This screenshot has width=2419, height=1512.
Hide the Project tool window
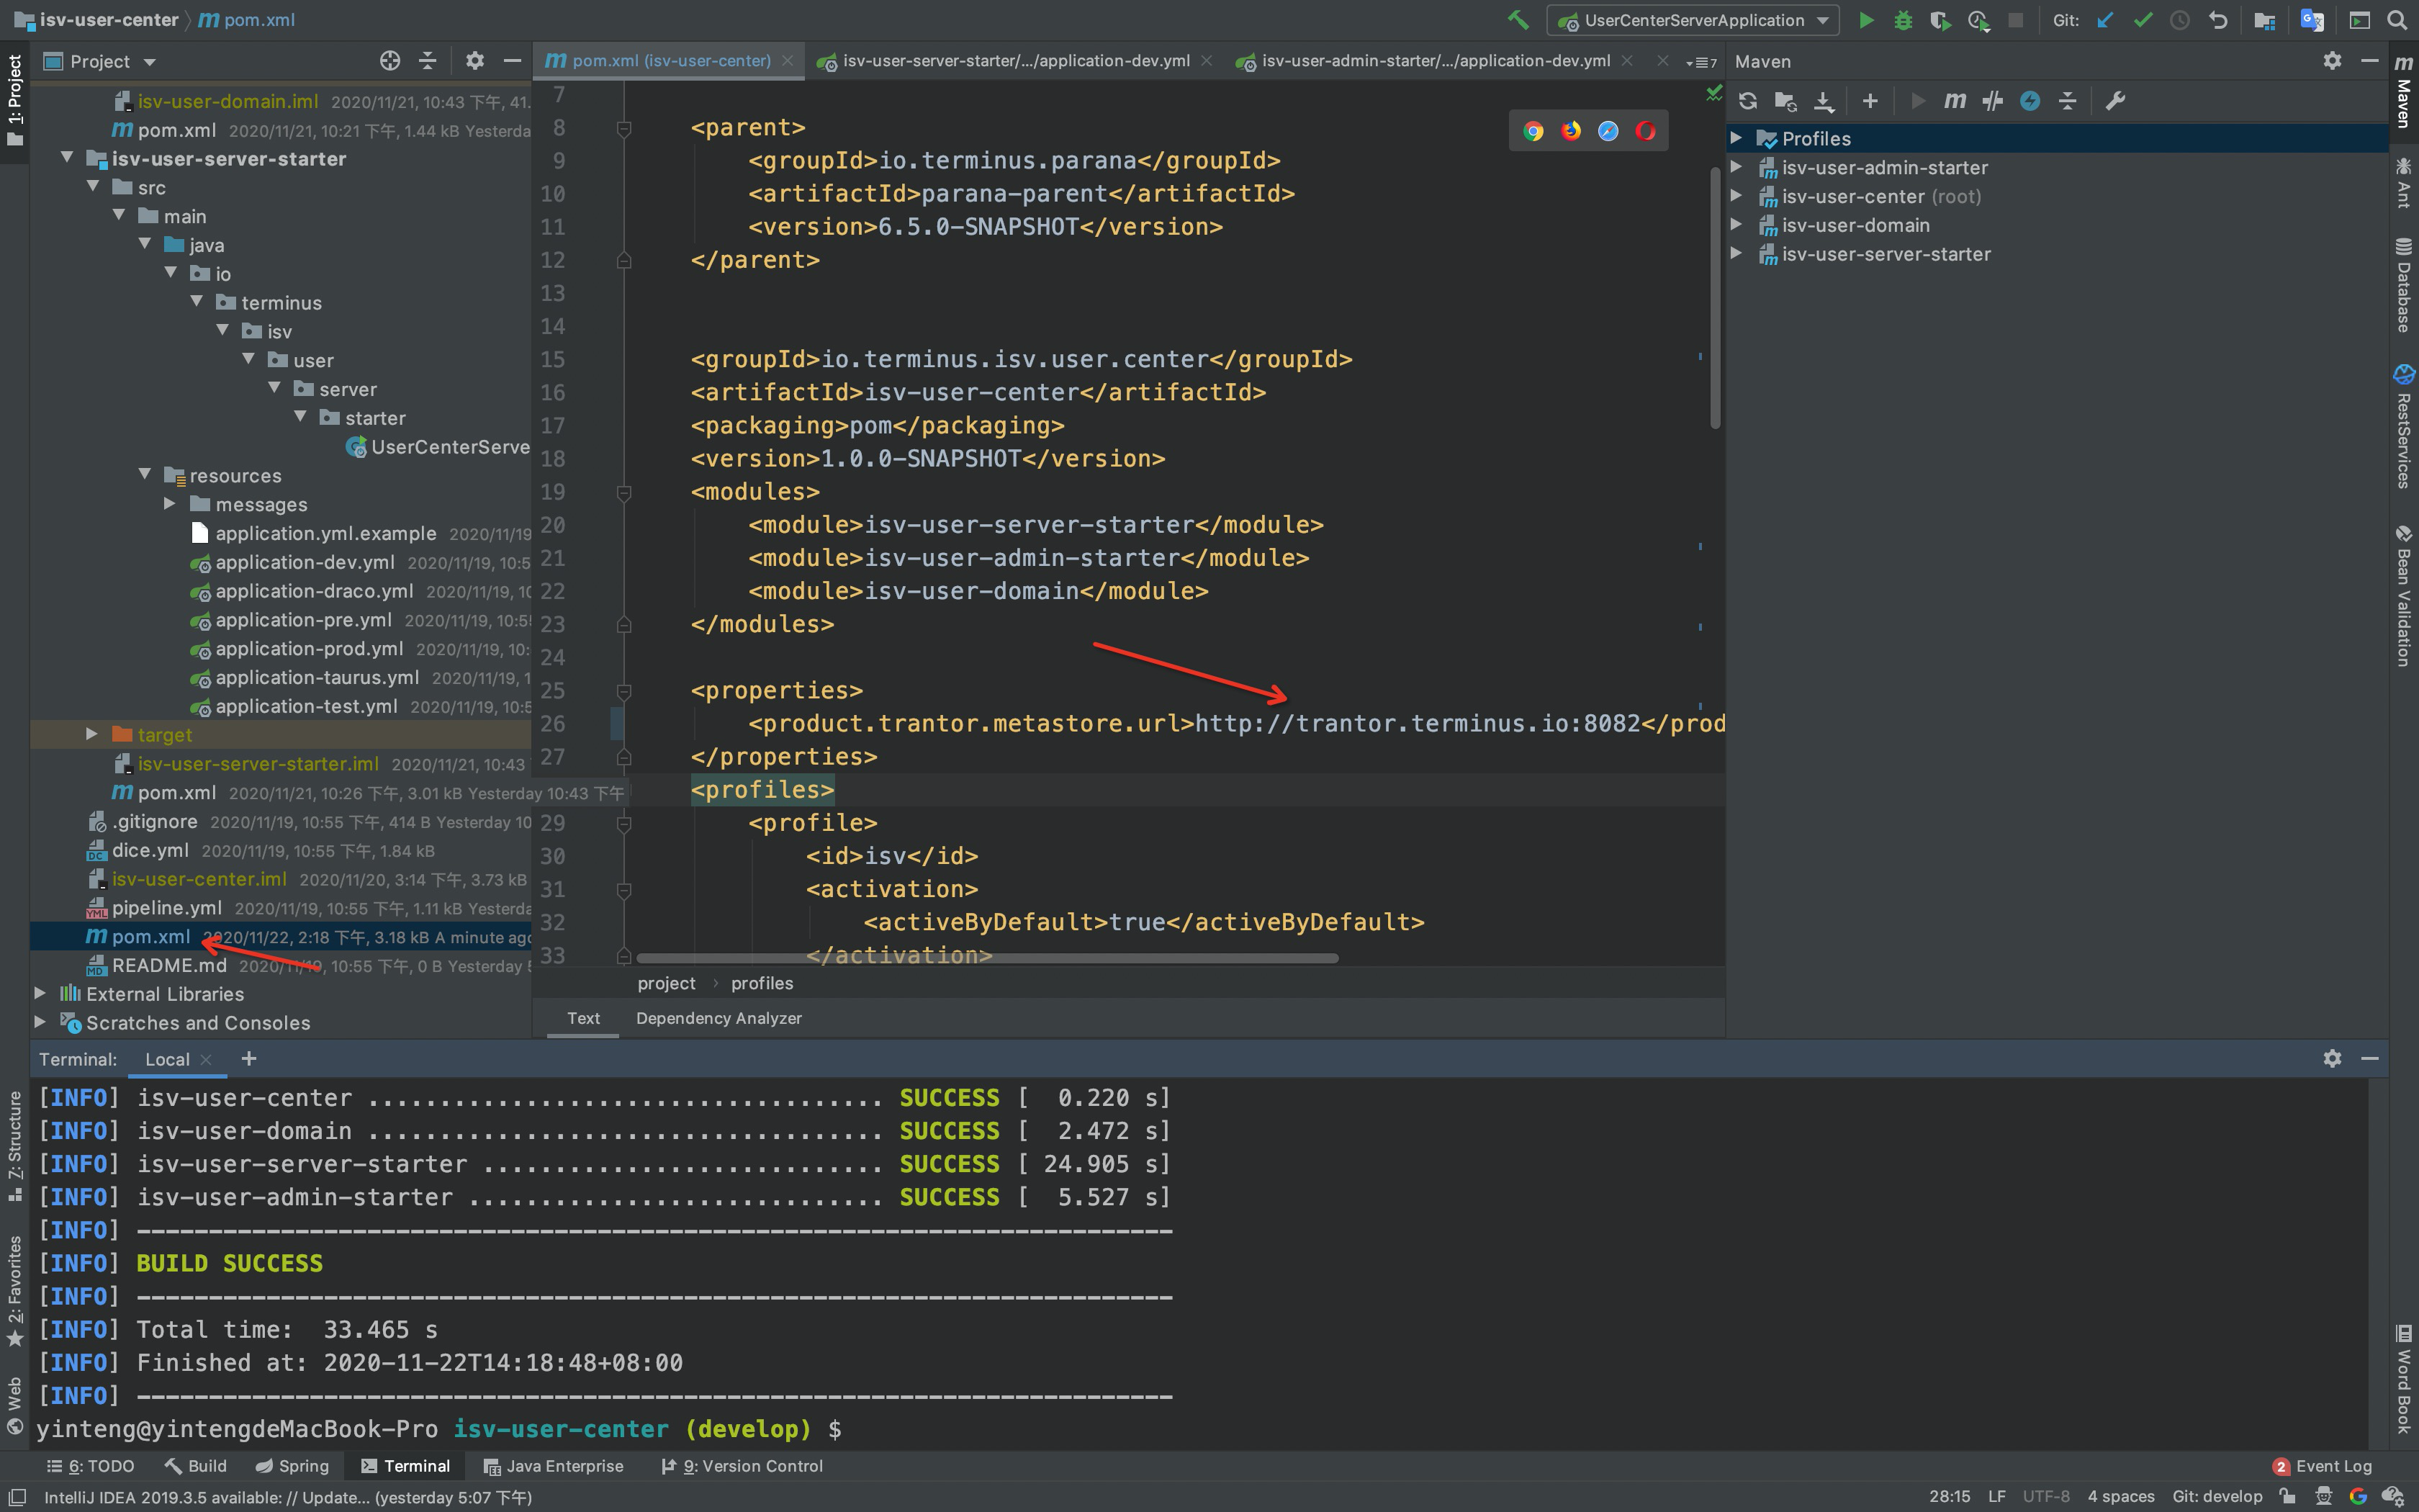[512, 61]
